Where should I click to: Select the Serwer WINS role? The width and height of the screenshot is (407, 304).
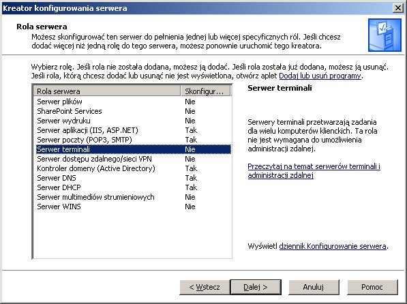pos(134,207)
